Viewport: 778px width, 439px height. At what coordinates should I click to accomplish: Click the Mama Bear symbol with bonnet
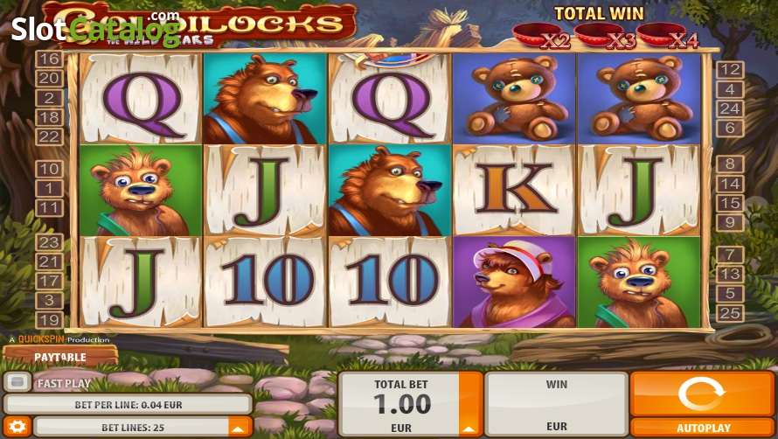[514, 282]
